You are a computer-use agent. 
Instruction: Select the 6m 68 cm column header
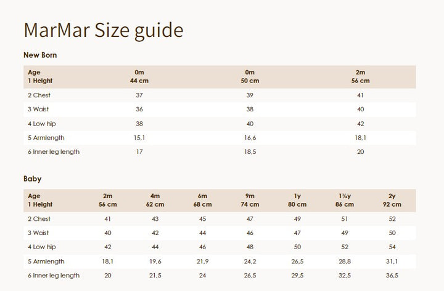[202, 200]
